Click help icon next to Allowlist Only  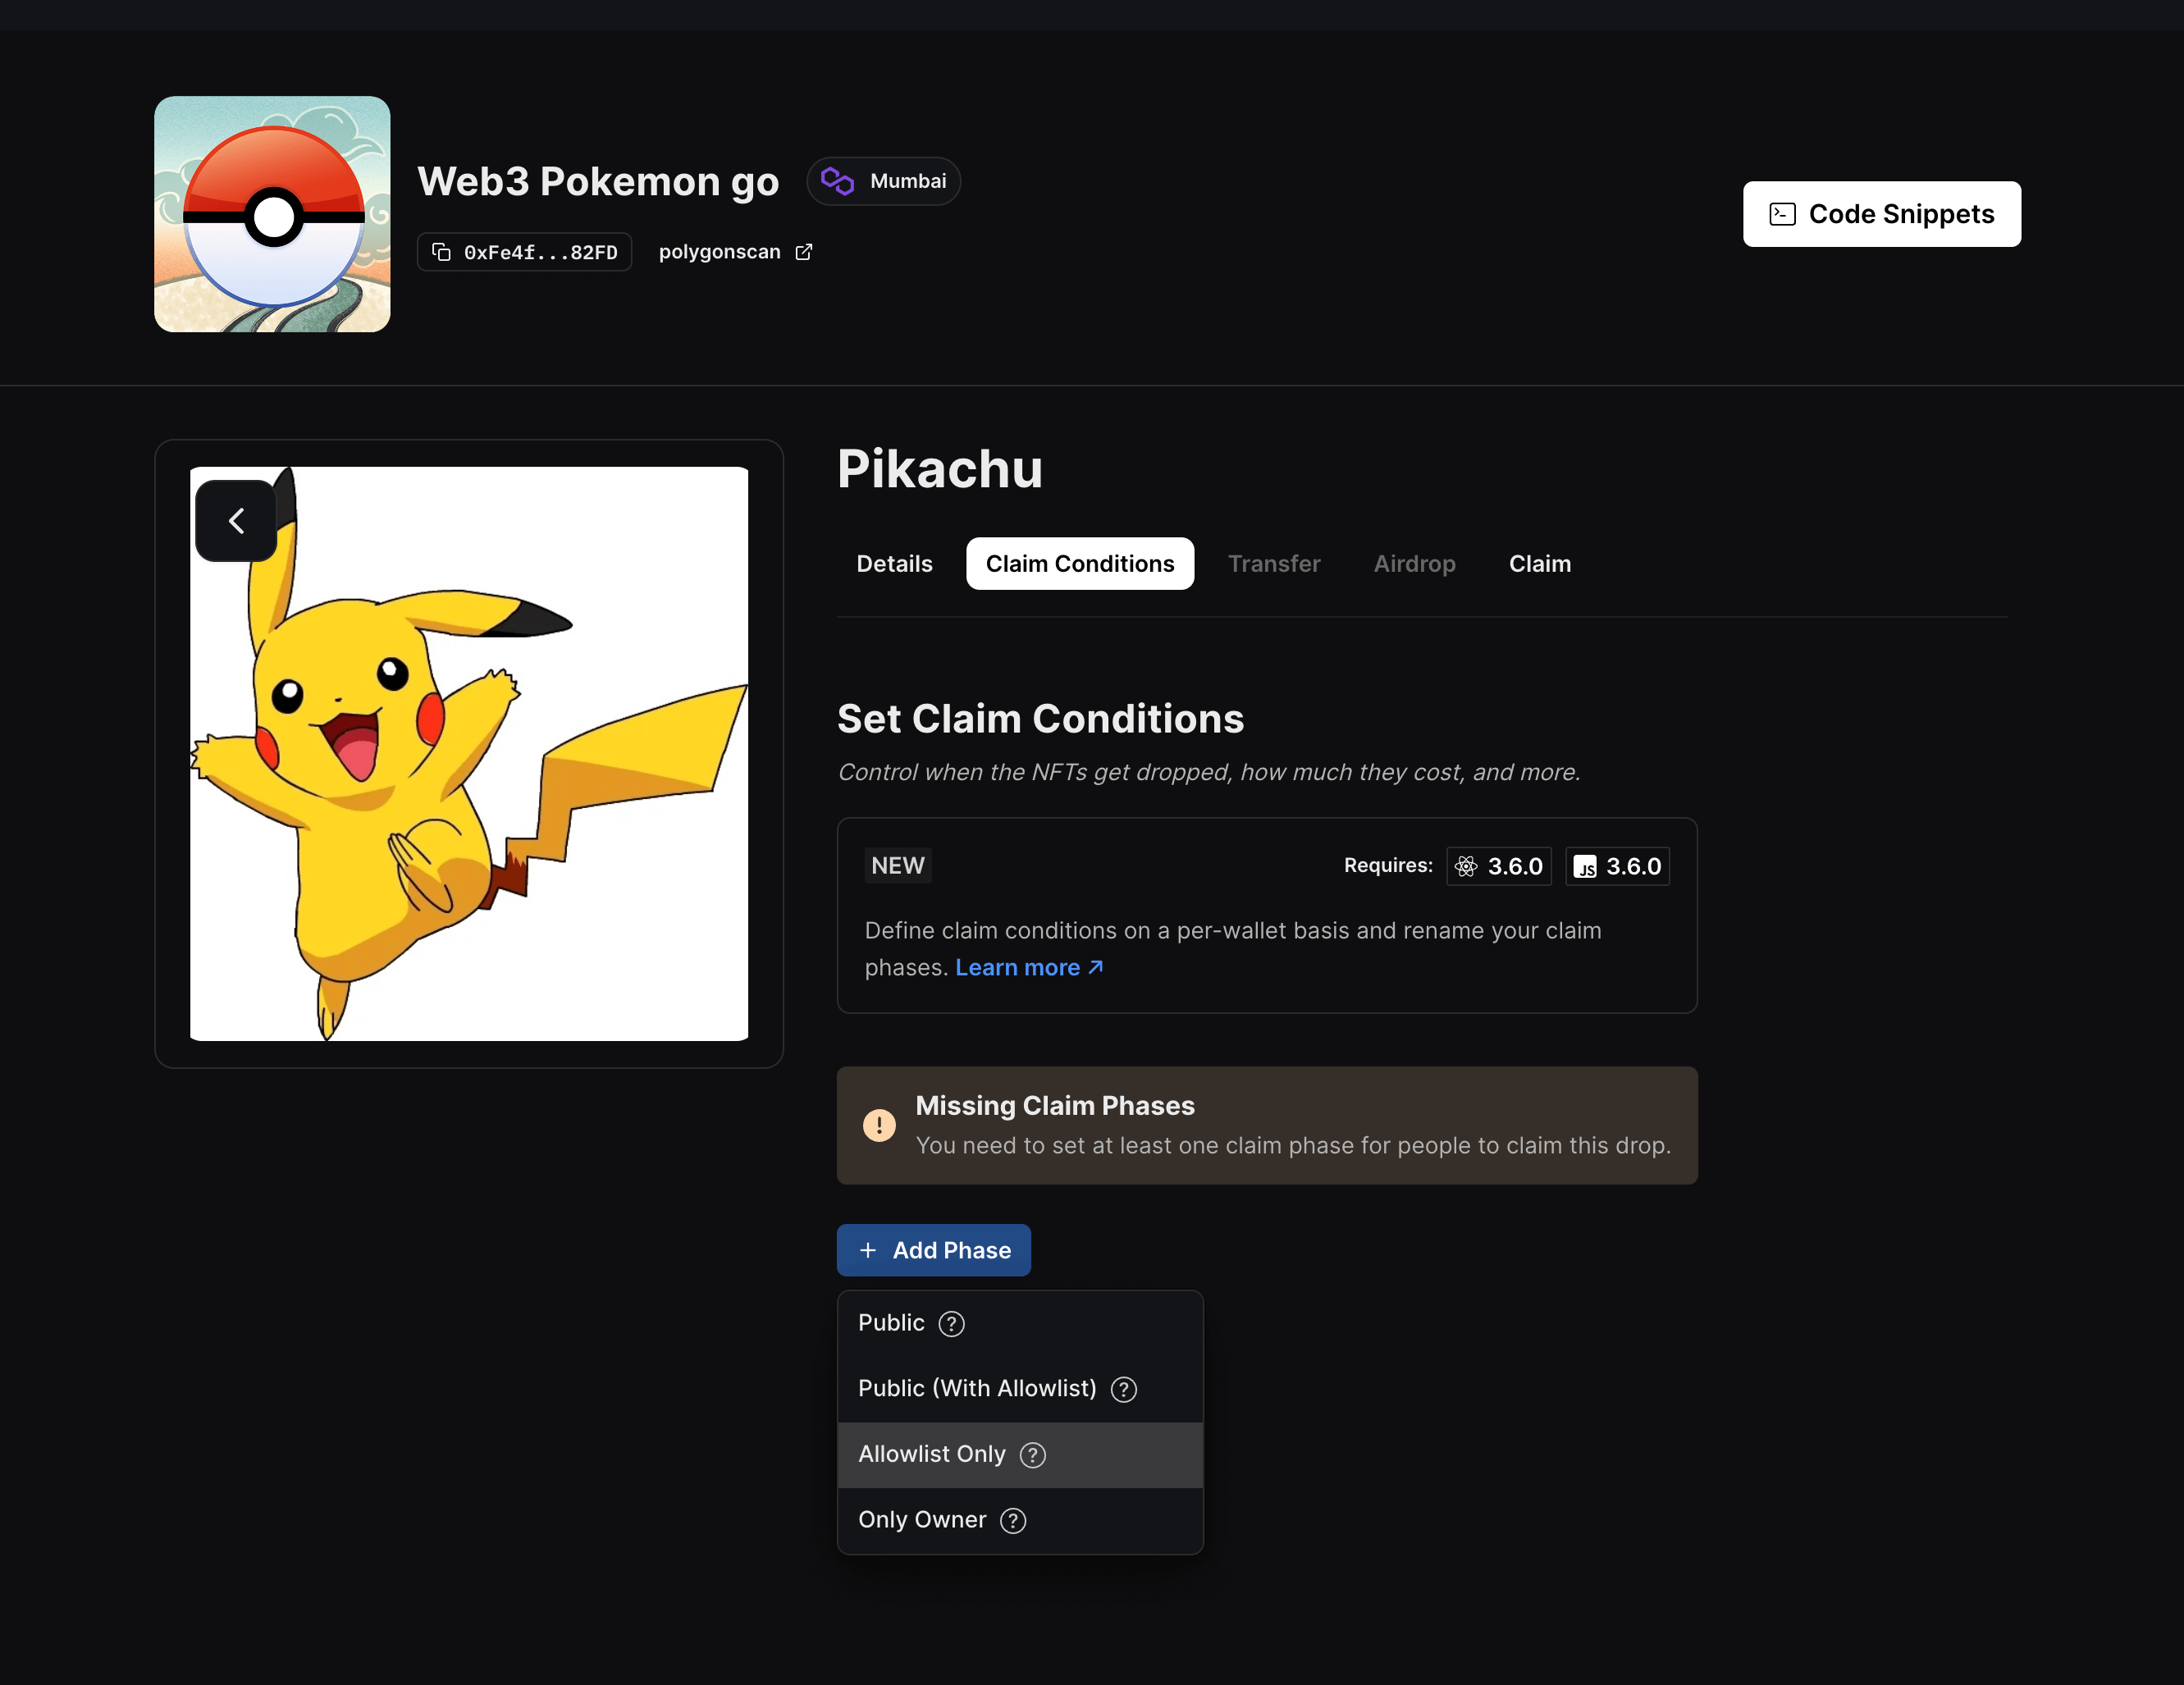(1032, 1455)
